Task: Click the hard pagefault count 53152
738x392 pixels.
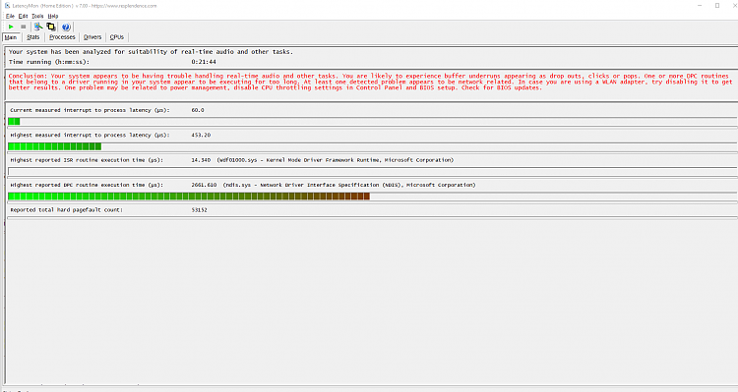Action: pyautogui.click(x=199, y=210)
